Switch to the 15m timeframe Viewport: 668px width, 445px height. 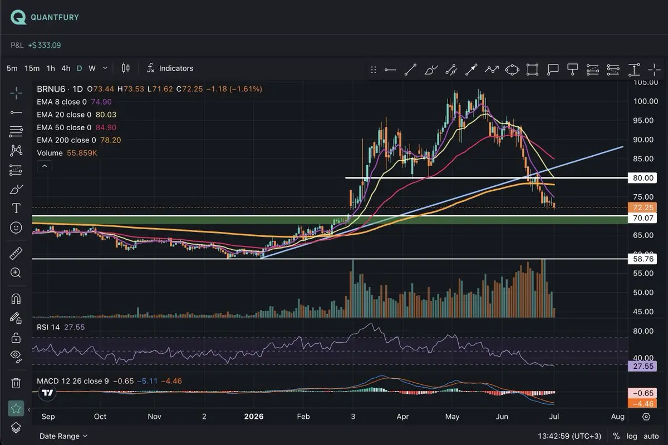click(32, 68)
